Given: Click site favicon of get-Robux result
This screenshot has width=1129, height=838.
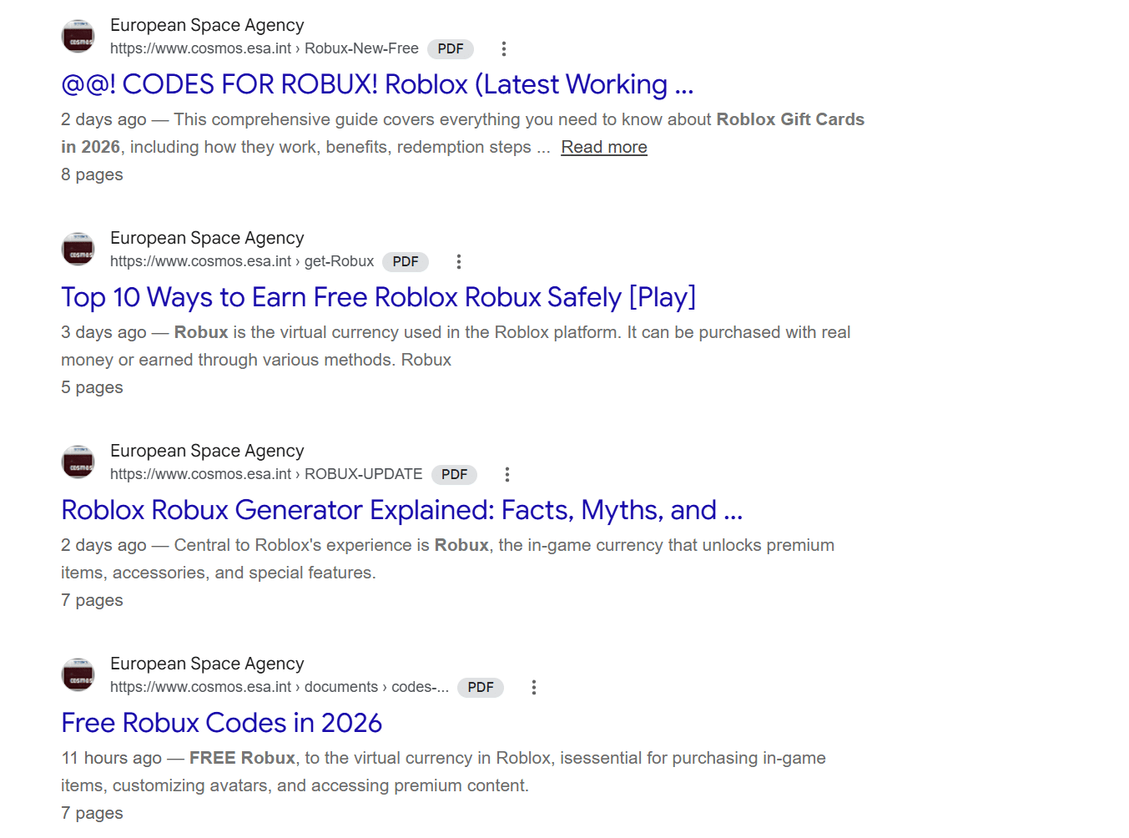Looking at the screenshot, I should point(78,249).
